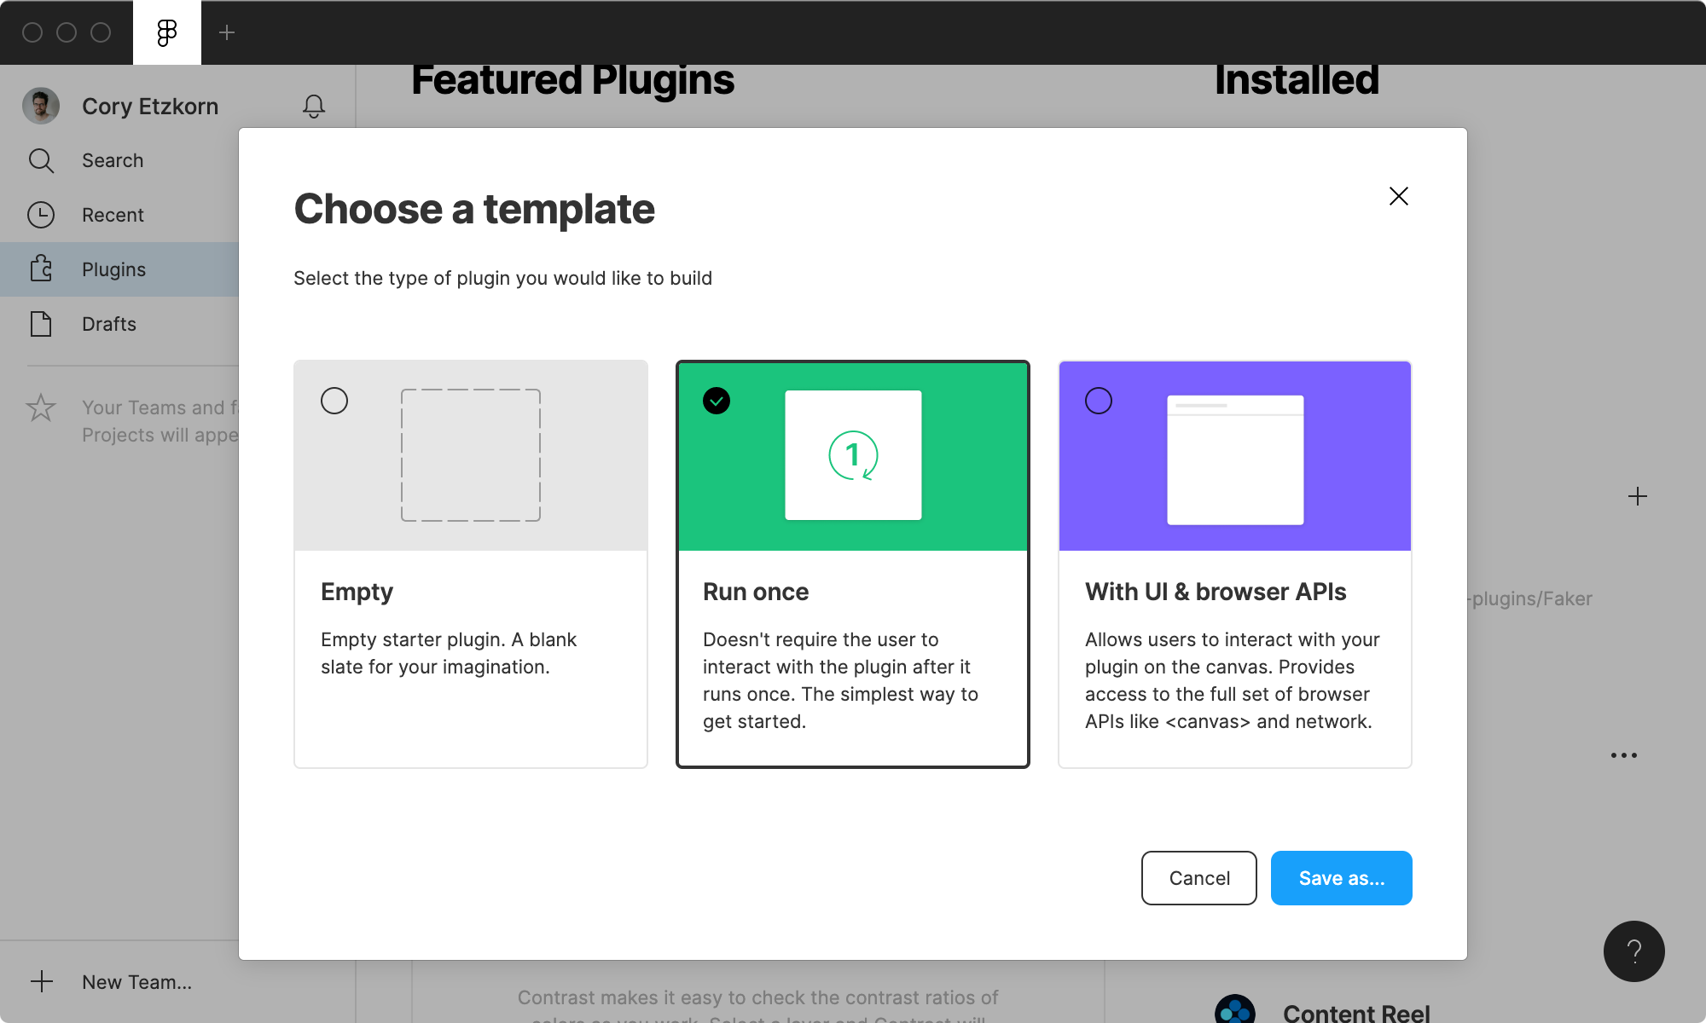Click the plus icon in Installed section

(1638, 496)
